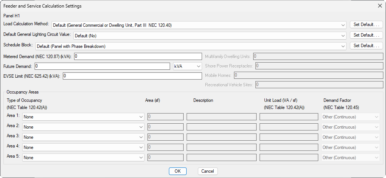Click the 'Demand Factor' column heading
The width and height of the screenshot is (386, 178).
(x=337, y=100)
